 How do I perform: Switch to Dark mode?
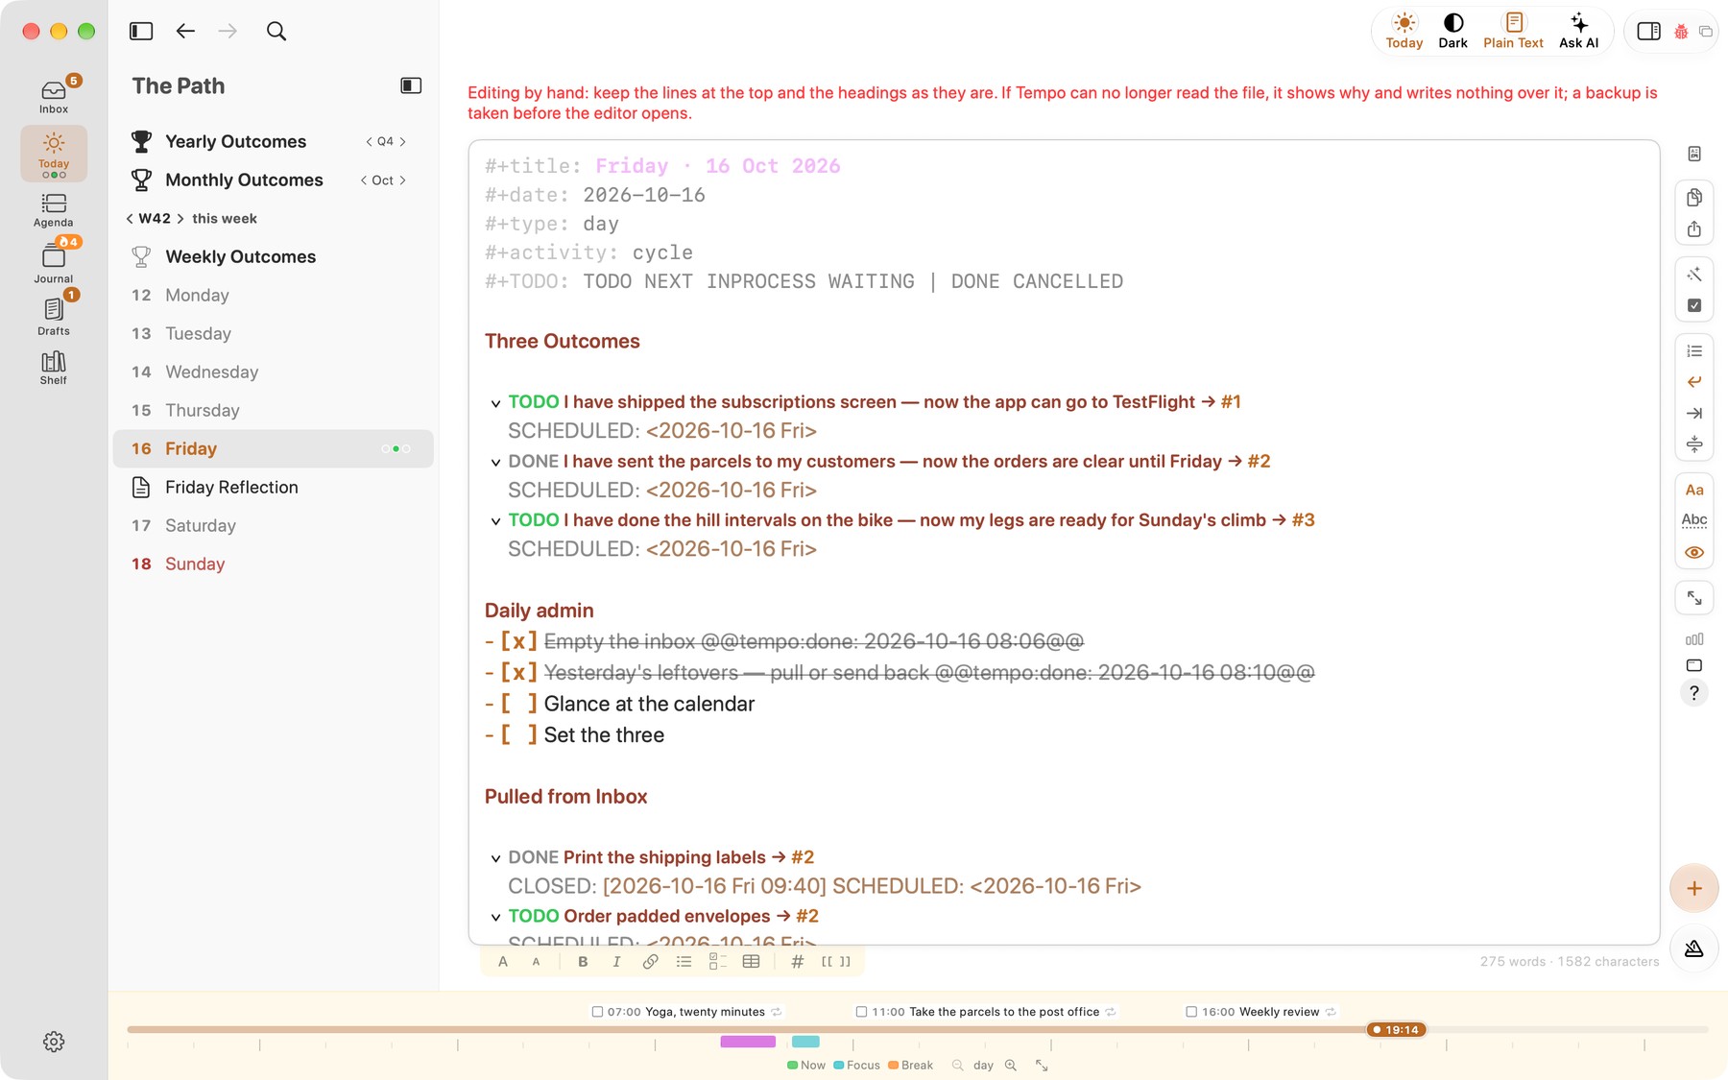point(1452,31)
